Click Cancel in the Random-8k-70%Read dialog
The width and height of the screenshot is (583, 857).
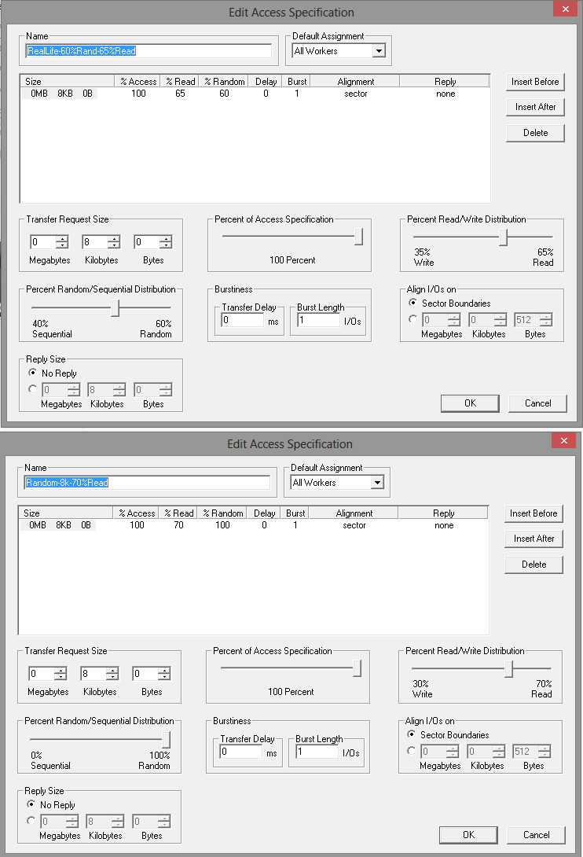537,835
